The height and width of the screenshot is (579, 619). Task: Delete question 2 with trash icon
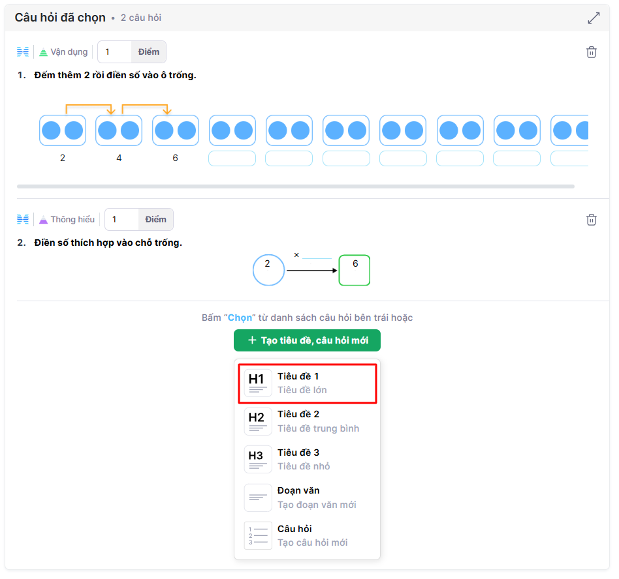coord(591,220)
